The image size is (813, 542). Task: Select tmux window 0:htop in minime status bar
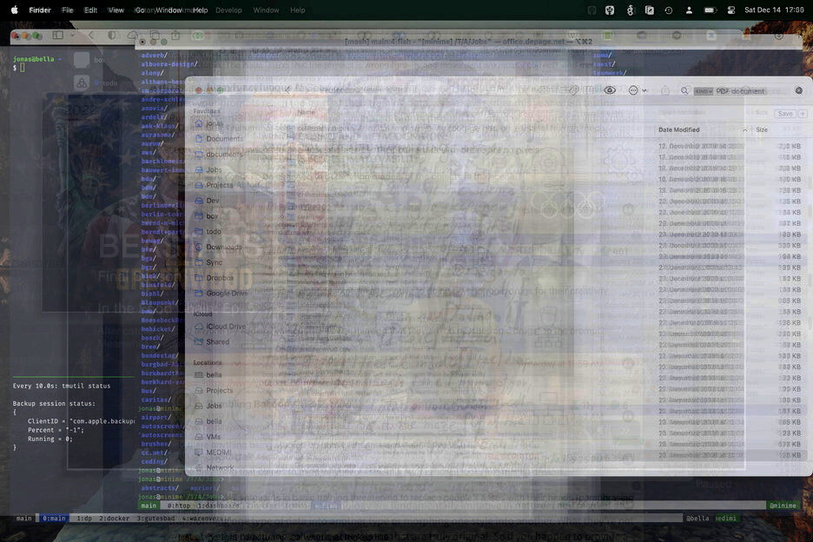tap(179, 506)
